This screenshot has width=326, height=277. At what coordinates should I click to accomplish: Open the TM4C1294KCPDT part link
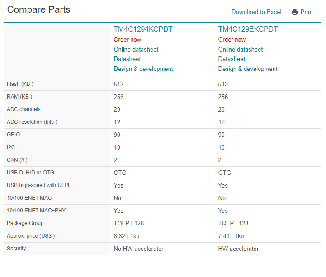[143, 29]
